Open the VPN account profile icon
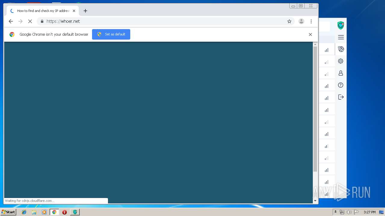 coord(341,73)
